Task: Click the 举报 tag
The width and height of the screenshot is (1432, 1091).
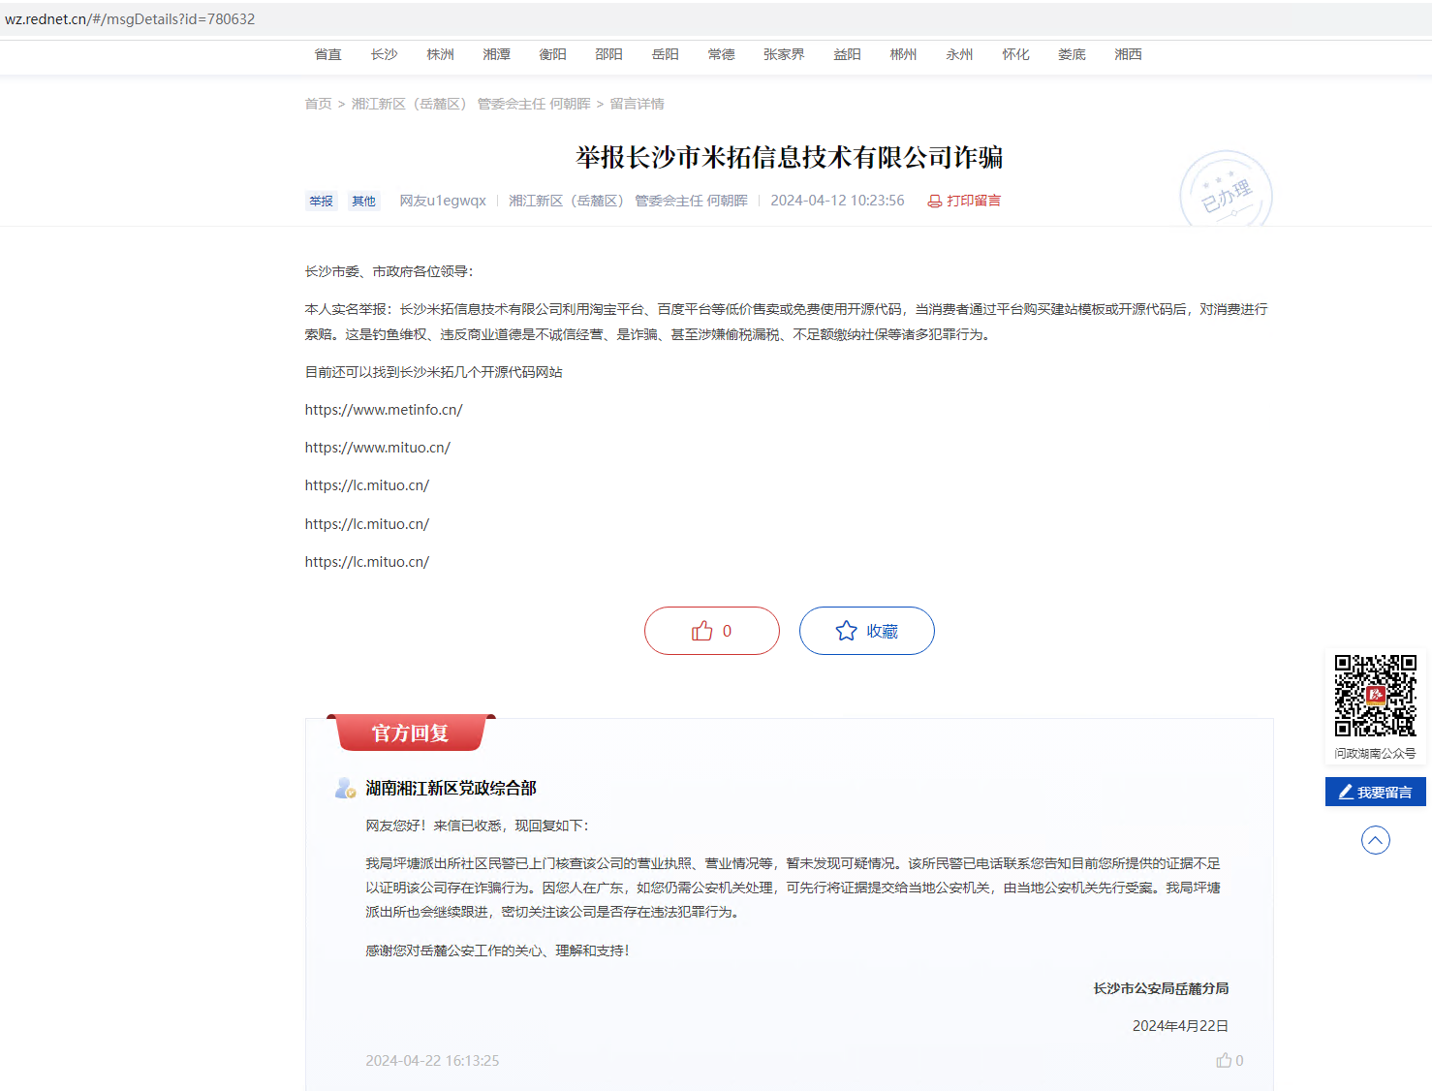Action: pyautogui.click(x=322, y=201)
